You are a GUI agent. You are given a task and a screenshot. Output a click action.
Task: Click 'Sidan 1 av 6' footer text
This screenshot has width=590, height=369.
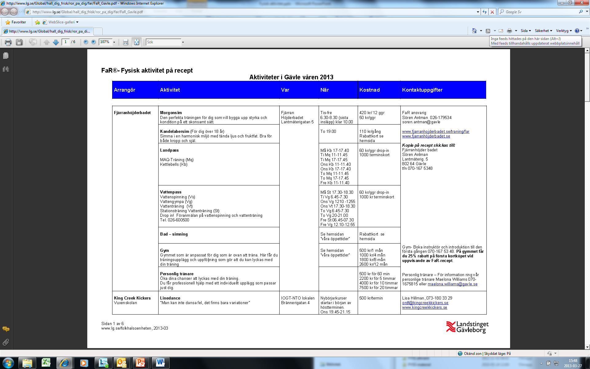[112, 323]
